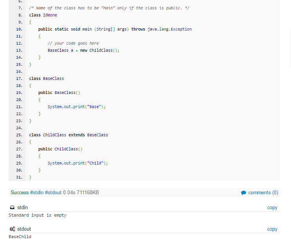This screenshot has height=246, width=291.
Task: Click the stdin inbox tray icon
Action: coord(12,207)
